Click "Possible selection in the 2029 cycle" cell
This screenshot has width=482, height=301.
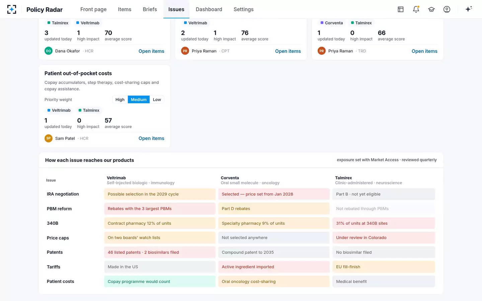[x=160, y=194]
